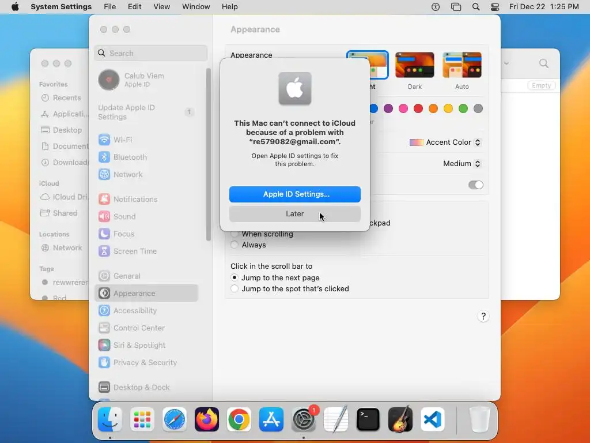The height and width of the screenshot is (443, 590).
Task: Select the Appearance sidebar item
Action: pos(146,294)
